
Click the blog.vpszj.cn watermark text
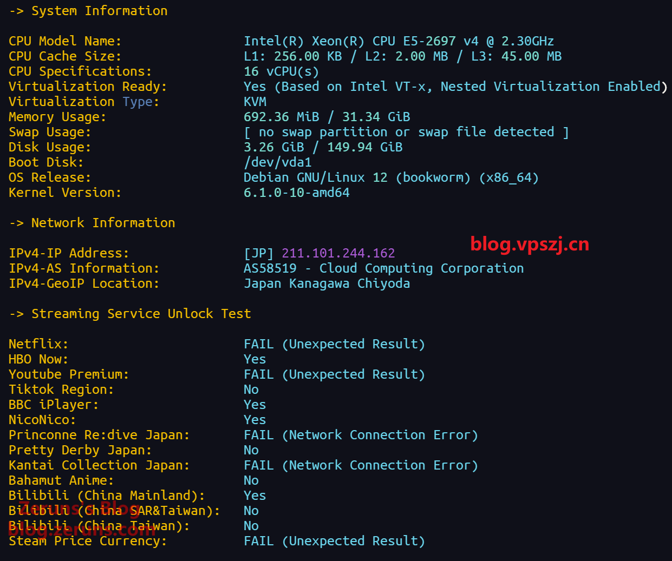pyautogui.click(x=529, y=244)
